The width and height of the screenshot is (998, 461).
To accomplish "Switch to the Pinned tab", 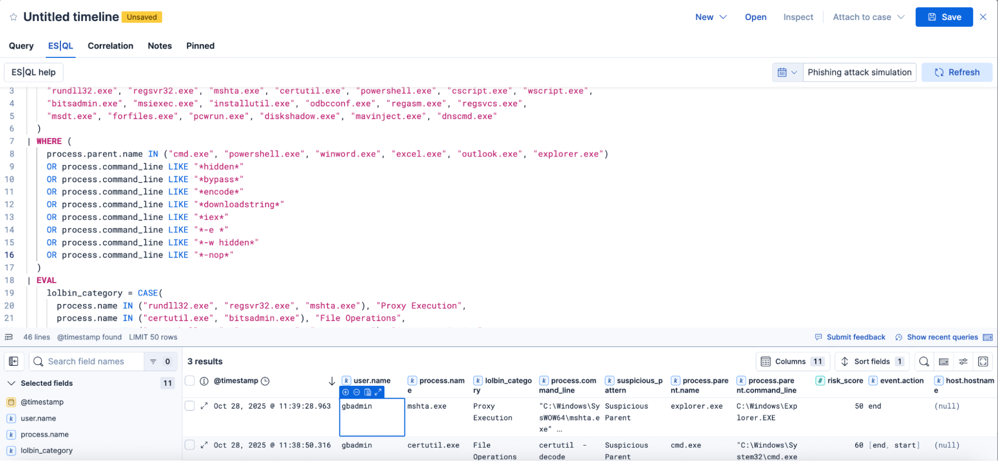I will [200, 46].
